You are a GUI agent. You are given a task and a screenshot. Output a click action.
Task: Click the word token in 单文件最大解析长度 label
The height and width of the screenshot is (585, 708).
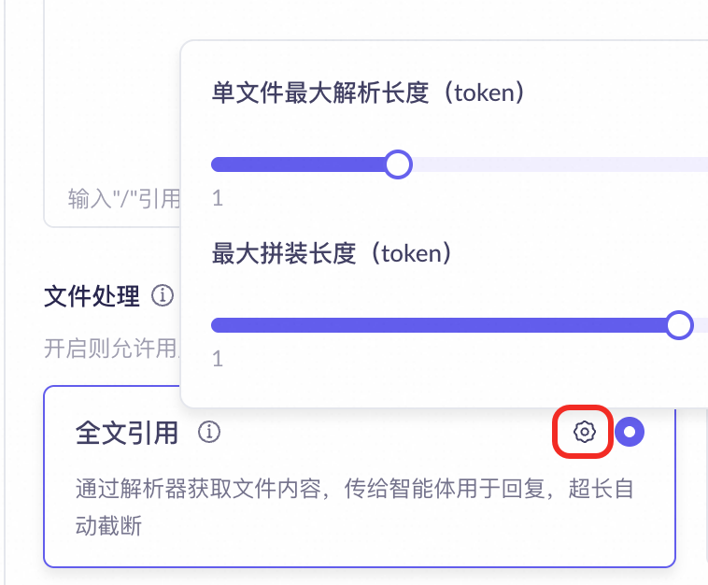(485, 93)
